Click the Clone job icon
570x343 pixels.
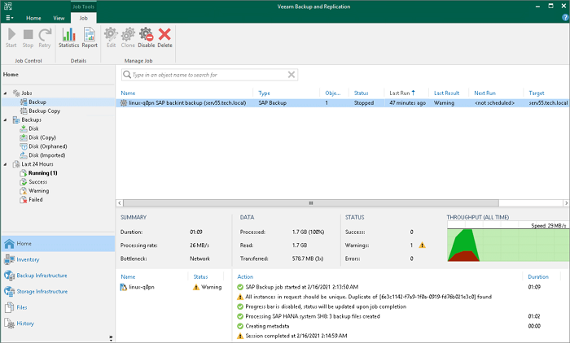[128, 37]
